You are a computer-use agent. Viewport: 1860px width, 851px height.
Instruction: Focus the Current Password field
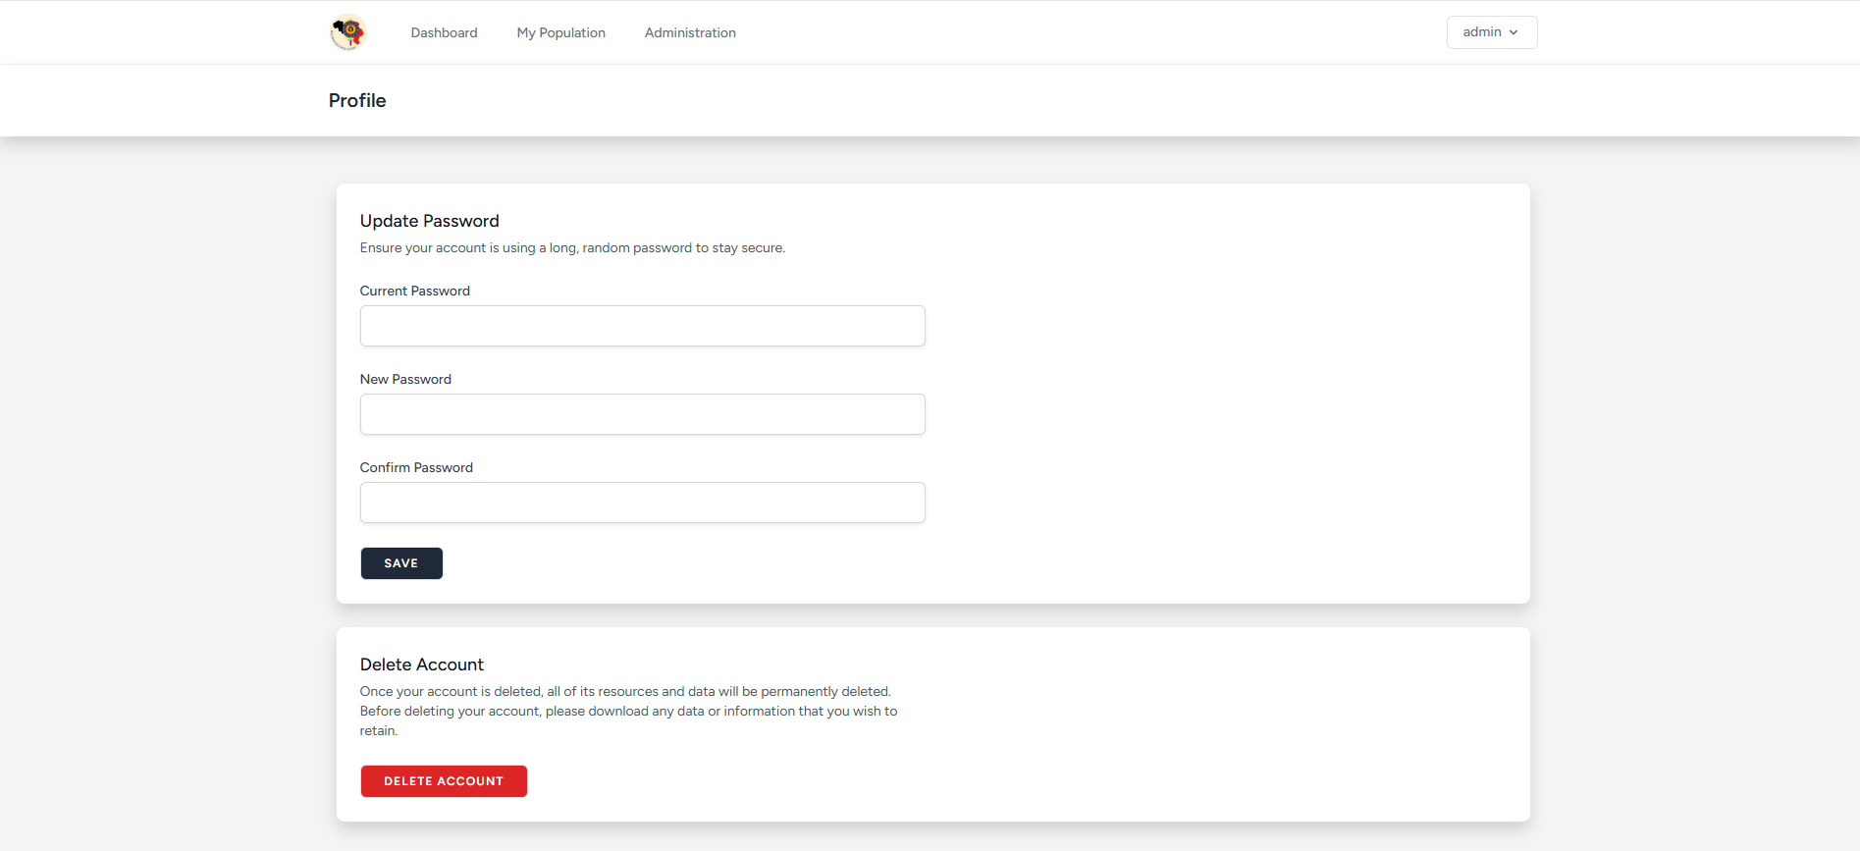[x=642, y=326]
